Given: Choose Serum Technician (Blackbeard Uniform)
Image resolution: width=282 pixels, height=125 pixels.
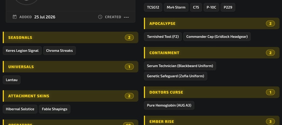Looking at the screenshot, I should 180,66.
